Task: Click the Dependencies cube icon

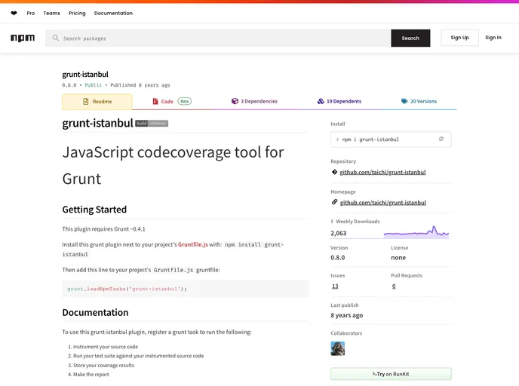Action: (x=235, y=101)
